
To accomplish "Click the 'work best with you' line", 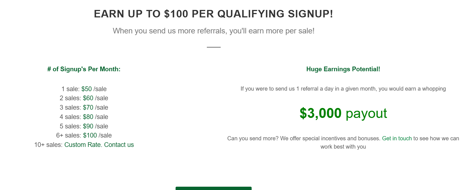I will pos(343,147).
